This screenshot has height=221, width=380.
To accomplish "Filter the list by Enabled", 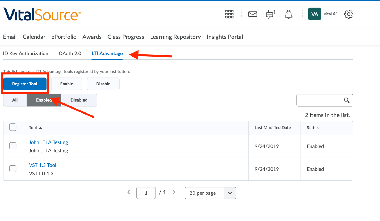I will [x=44, y=100].
